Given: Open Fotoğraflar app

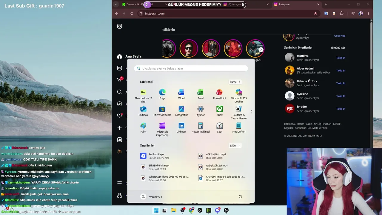Looking at the screenshot, I should coord(181,111).
